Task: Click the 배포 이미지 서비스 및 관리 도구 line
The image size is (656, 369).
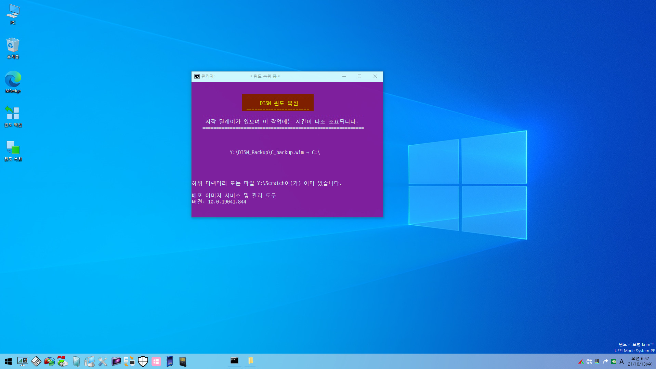Action: [x=234, y=196]
